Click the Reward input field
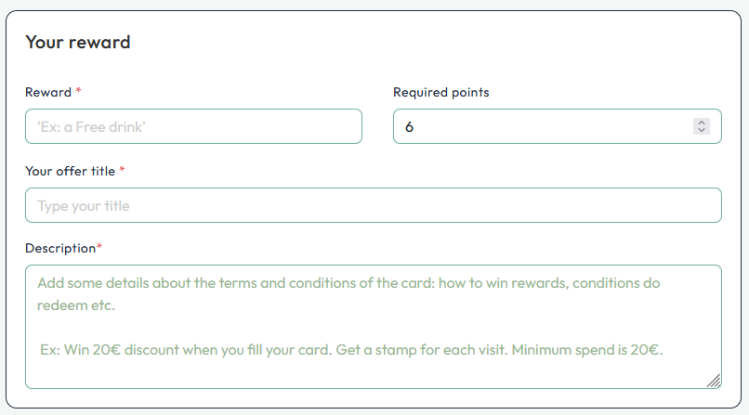The height and width of the screenshot is (415, 749). (193, 126)
